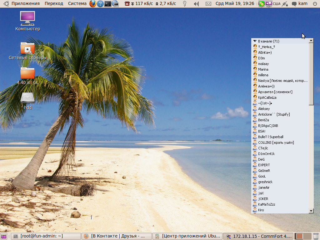Open the Компьютер desktop icon
Viewport: 320px width, 240px height.
point(27,19)
